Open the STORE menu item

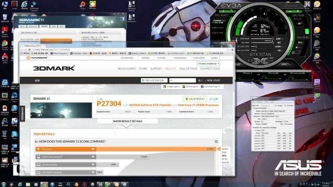coord(143,69)
